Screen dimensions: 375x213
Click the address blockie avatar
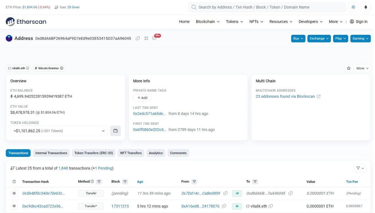click(x=9, y=38)
